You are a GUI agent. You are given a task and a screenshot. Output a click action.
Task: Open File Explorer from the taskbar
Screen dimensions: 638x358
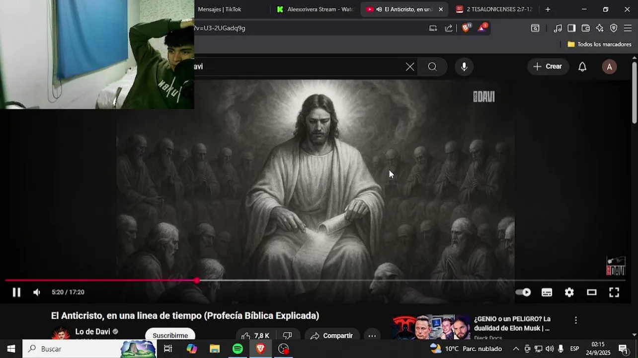(214, 349)
